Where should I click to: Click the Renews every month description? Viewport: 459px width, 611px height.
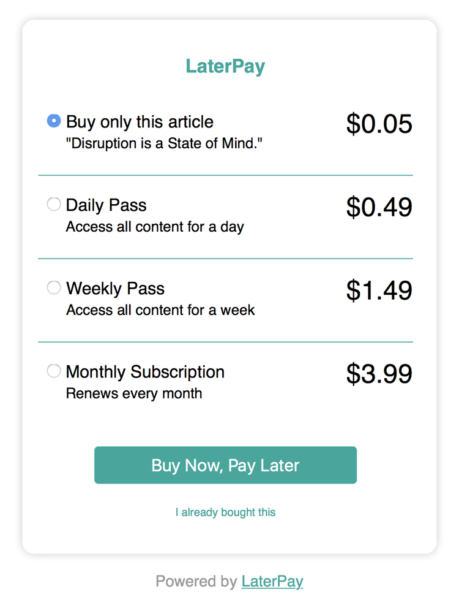click(x=135, y=393)
